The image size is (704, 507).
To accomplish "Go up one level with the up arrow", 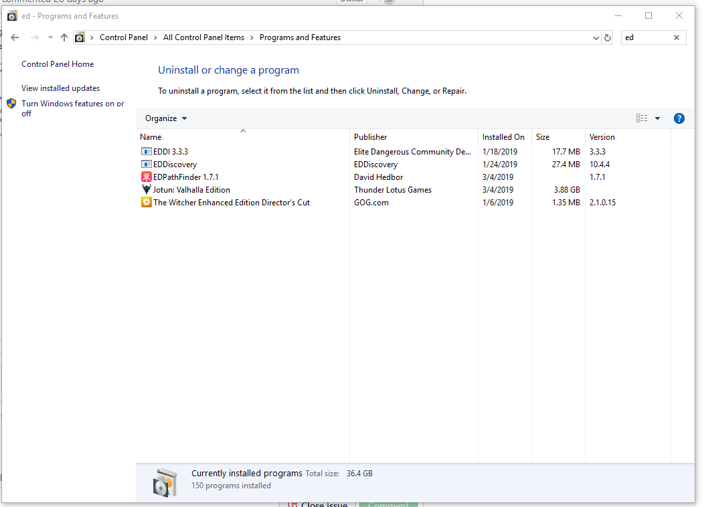I will [64, 37].
